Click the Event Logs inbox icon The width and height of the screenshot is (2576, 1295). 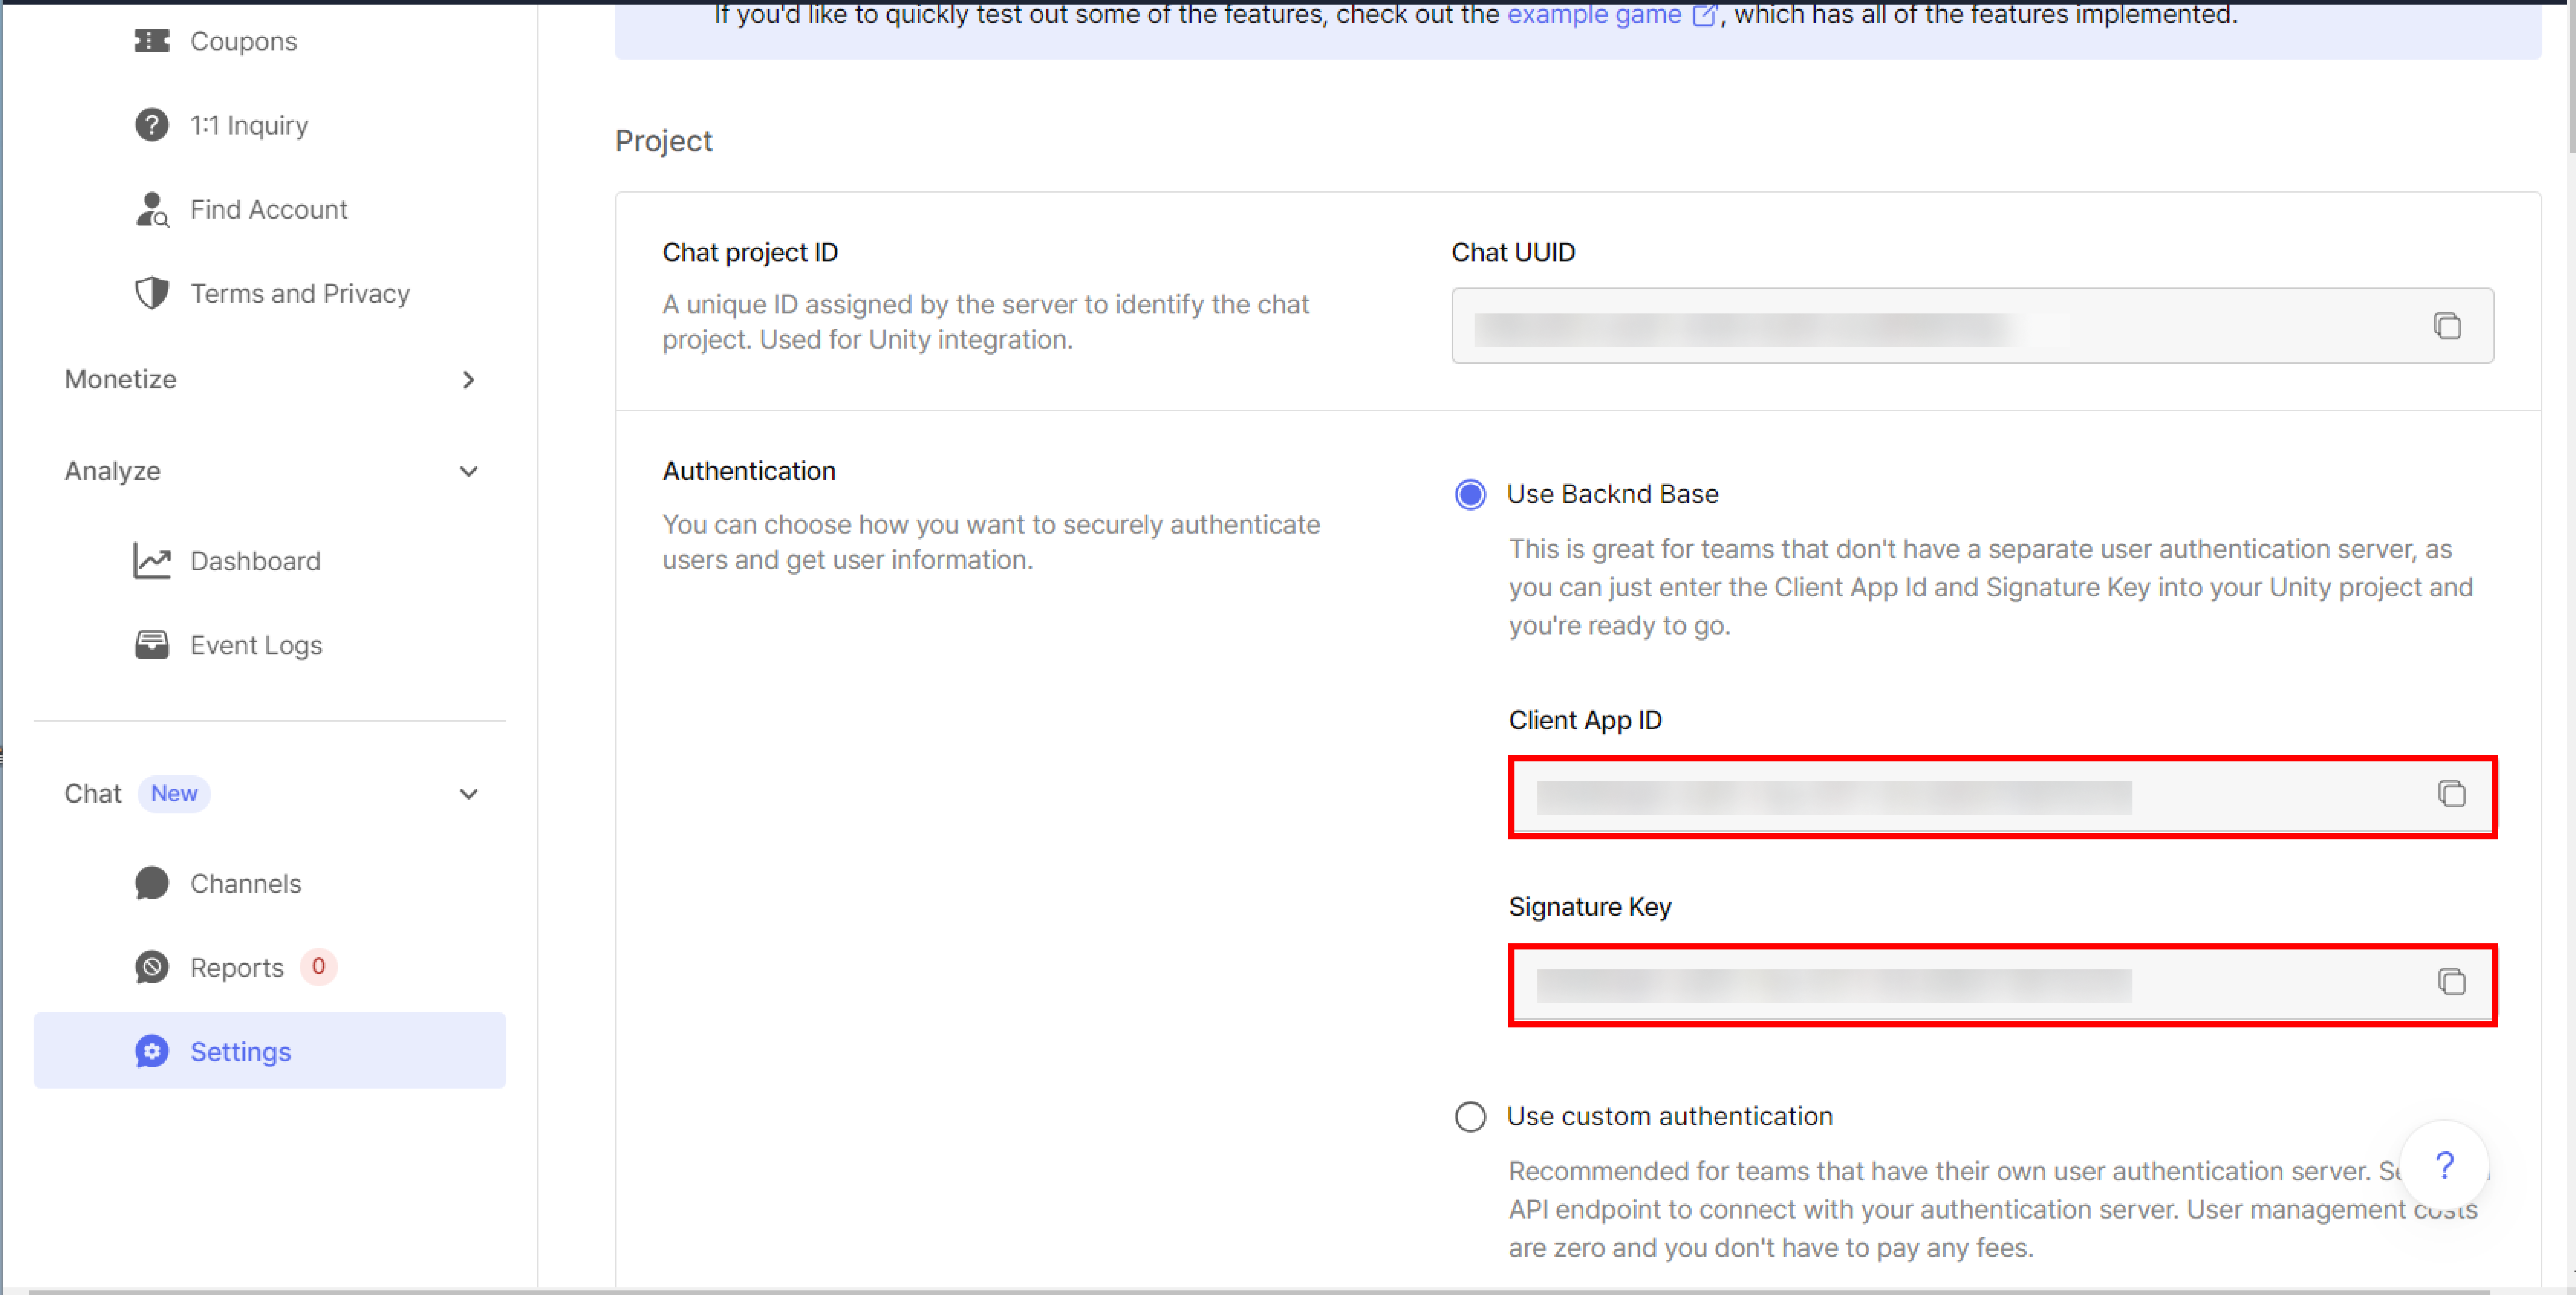(152, 644)
